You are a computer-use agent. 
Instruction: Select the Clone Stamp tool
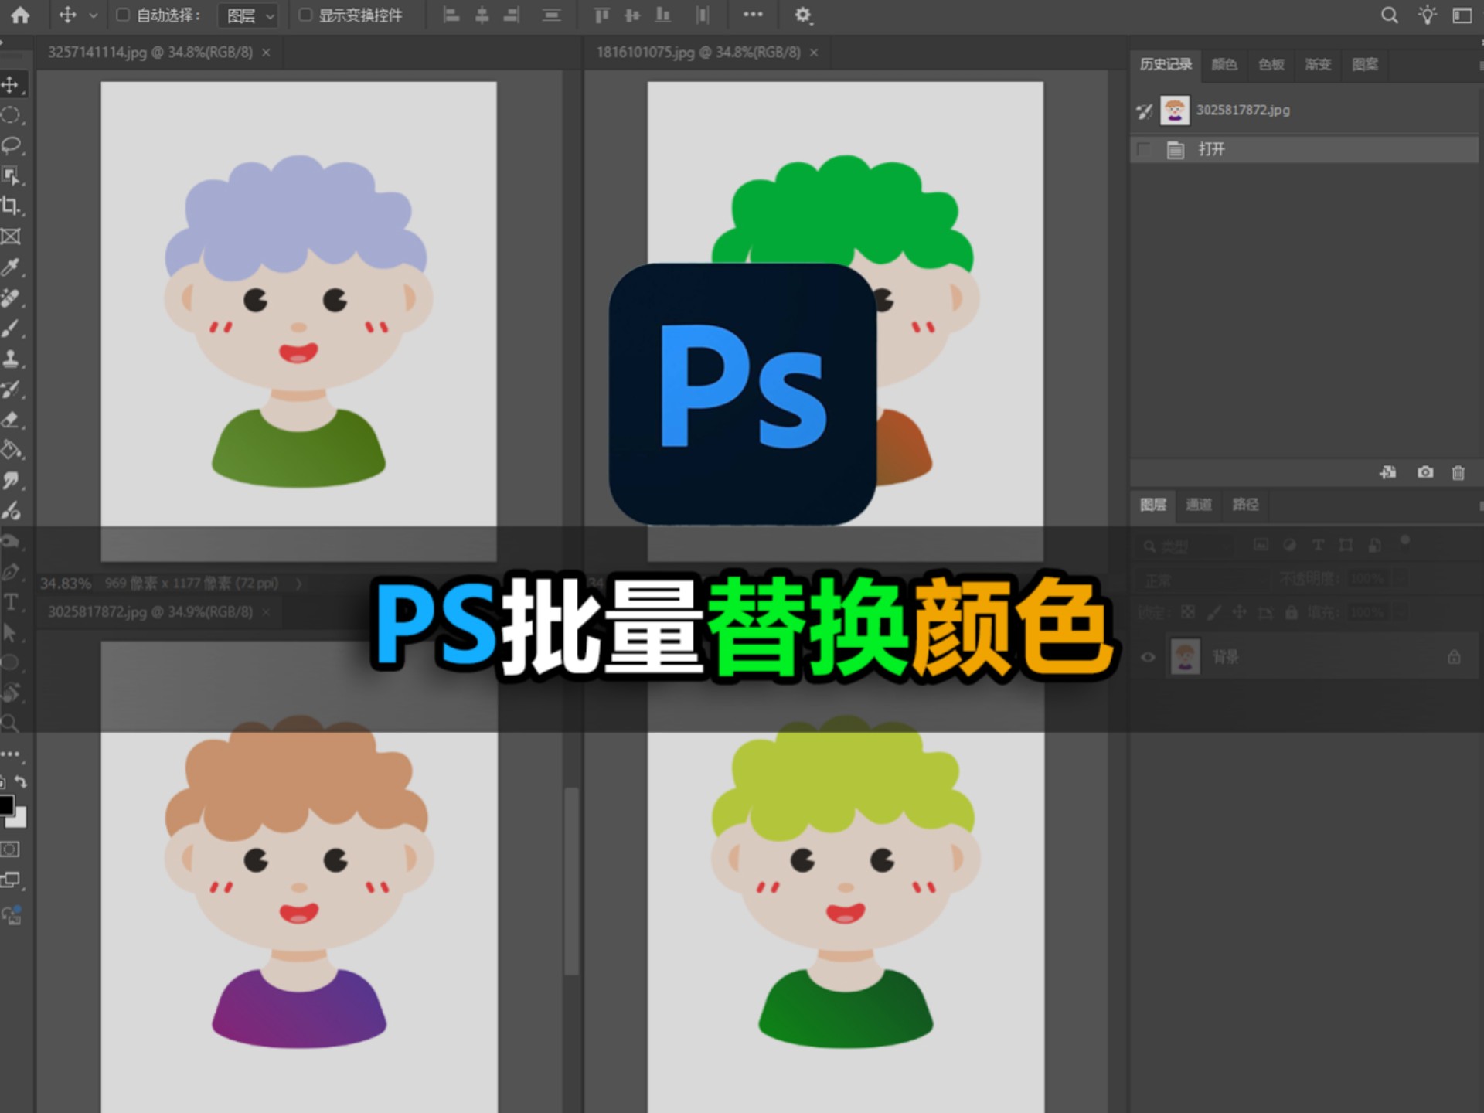[11, 359]
